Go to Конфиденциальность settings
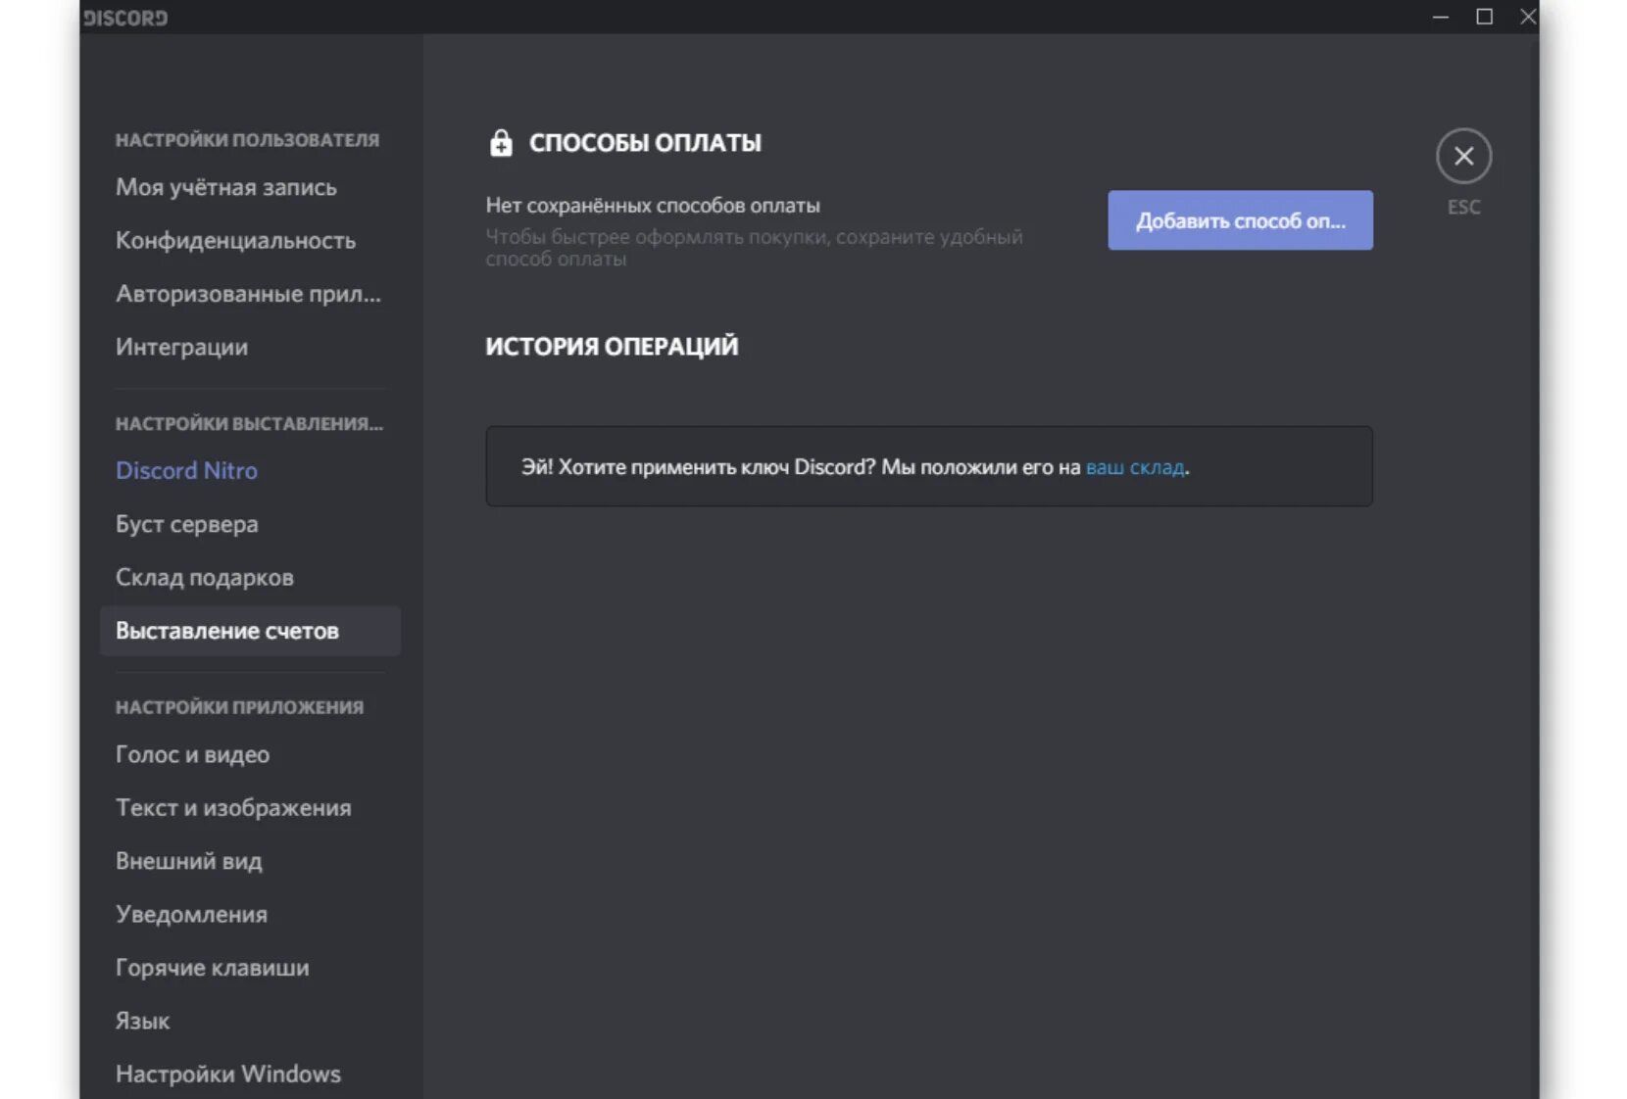 click(235, 241)
